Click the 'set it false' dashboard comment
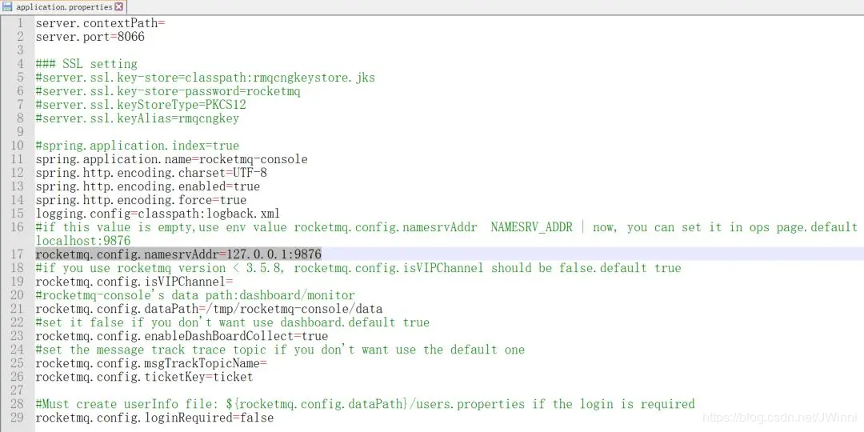 click(x=233, y=322)
